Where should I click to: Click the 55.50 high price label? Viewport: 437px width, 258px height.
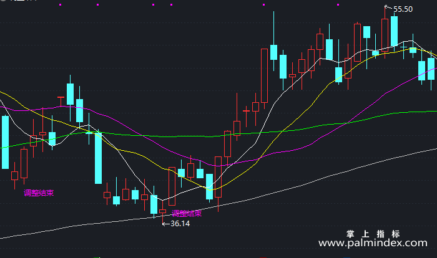click(x=403, y=9)
